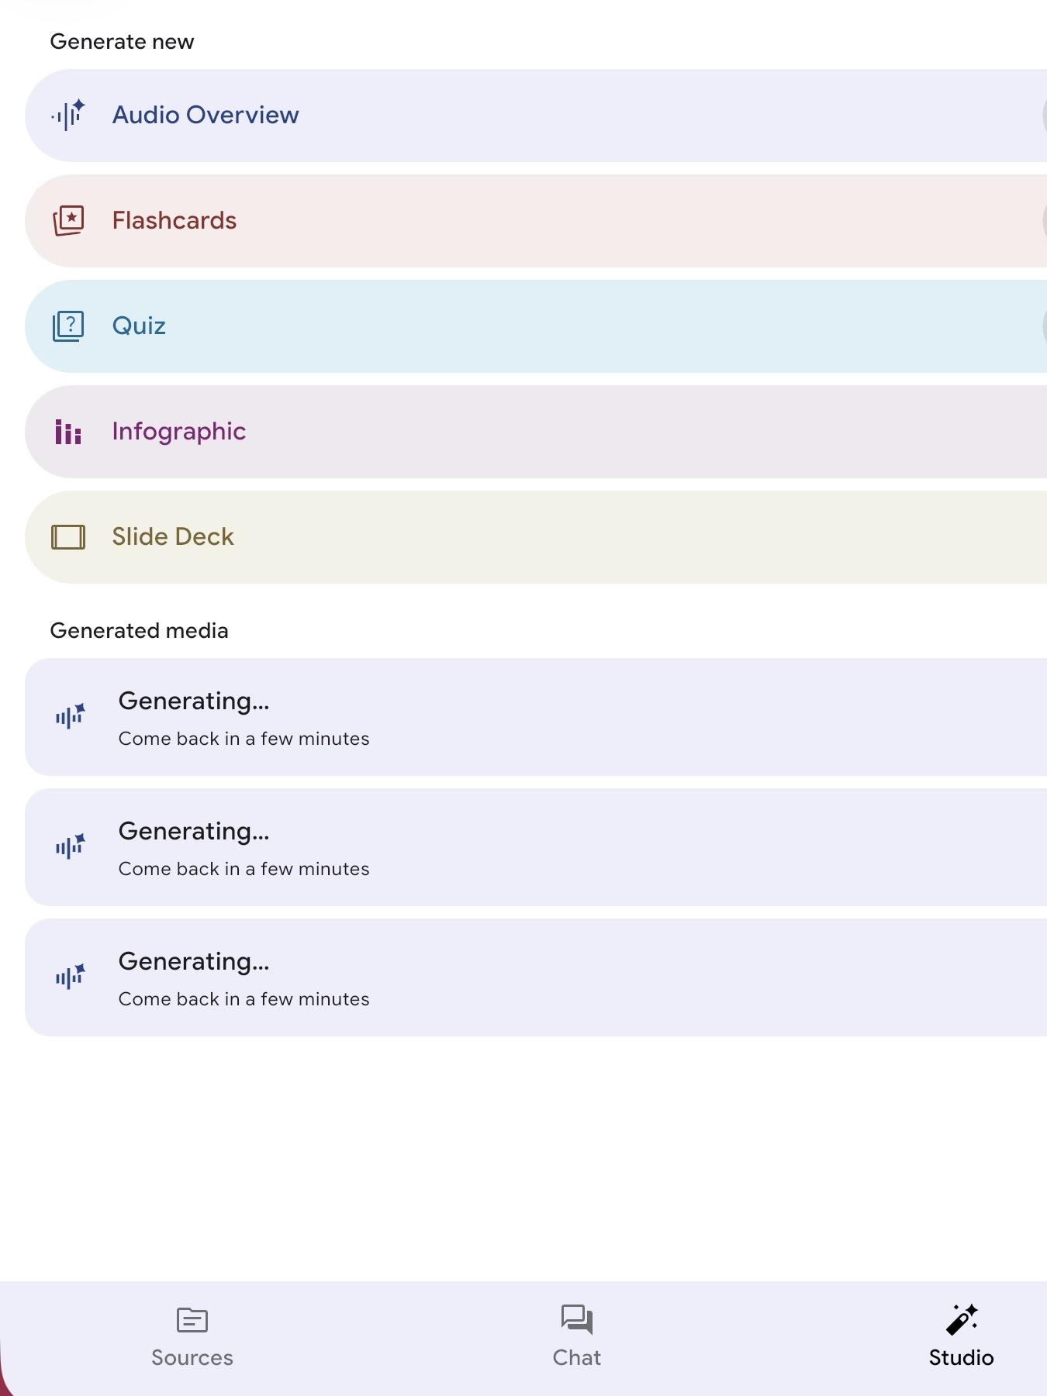Screen dimensions: 1047x1396
Task: Click the Audio Overview waveform sparkle icon
Action: (x=68, y=115)
